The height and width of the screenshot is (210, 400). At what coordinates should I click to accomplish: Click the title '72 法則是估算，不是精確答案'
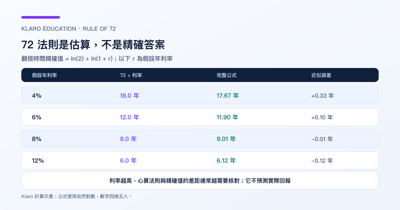(93, 45)
